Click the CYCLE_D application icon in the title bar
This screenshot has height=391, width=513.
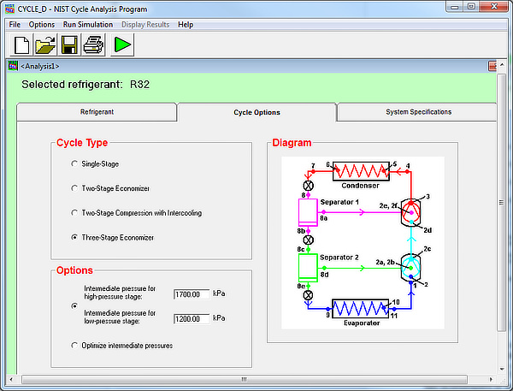[9, 9]
